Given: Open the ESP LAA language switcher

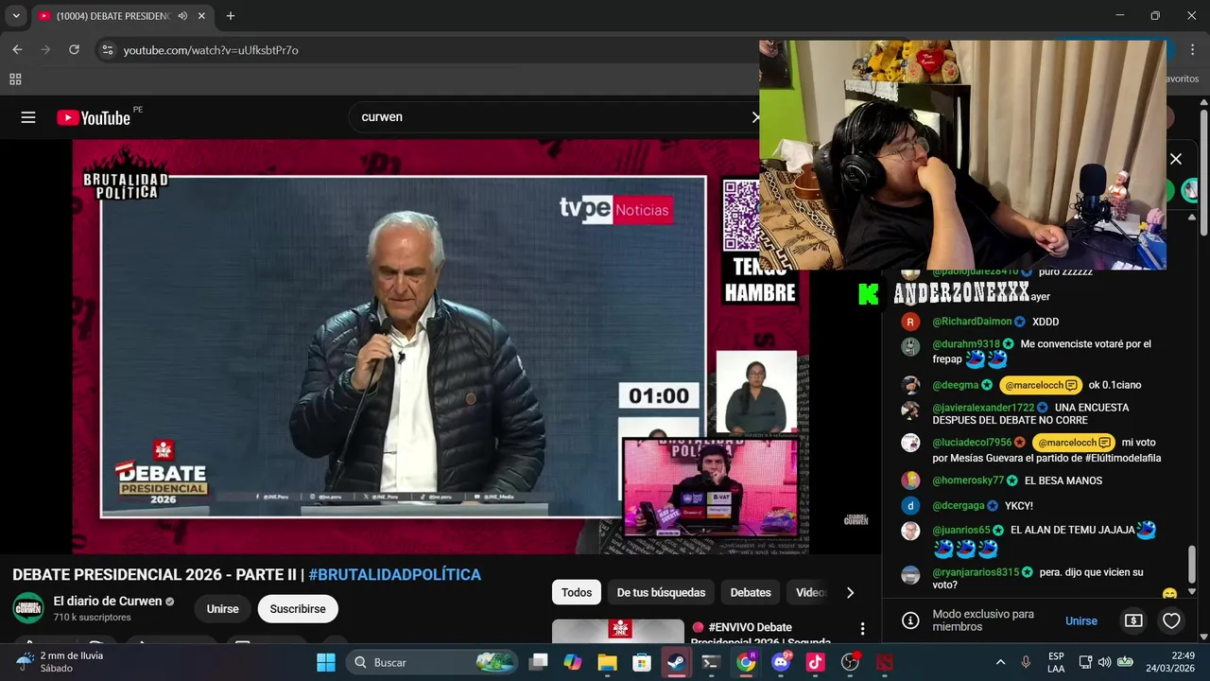Looking at the screenshot, I should pyautogui.click(x=1056, y=662).
